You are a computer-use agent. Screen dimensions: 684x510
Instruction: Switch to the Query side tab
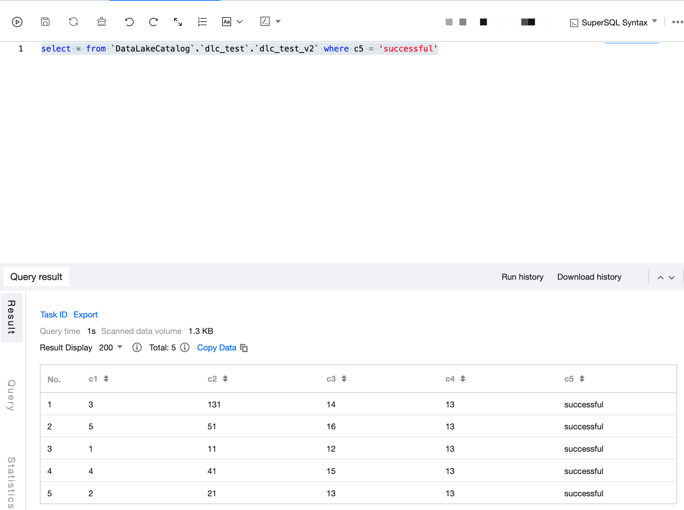(11, 395)
